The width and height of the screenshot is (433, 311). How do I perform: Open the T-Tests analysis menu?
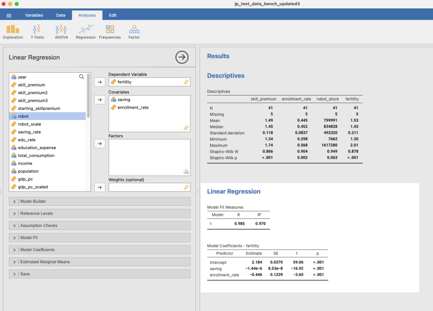coord(37,32)
